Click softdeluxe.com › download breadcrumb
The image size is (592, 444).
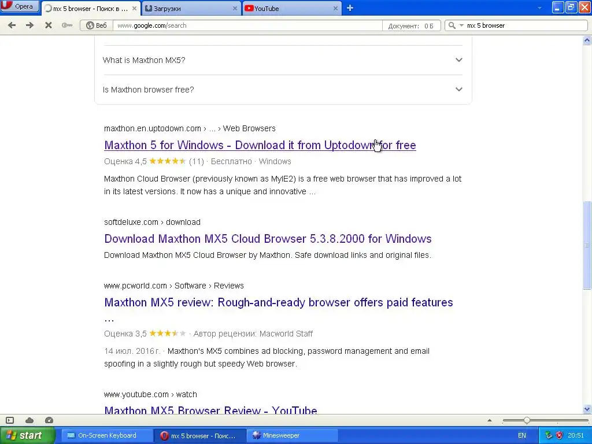click(x=152, y=222)
